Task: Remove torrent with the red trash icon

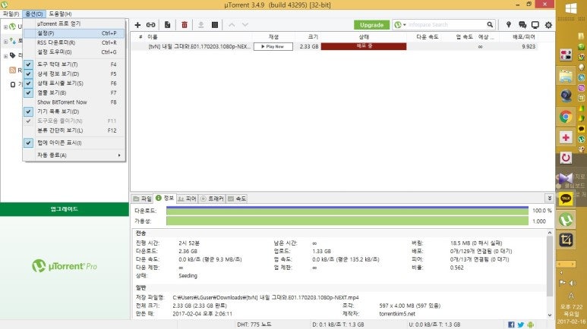Action: tap(185, 25)
